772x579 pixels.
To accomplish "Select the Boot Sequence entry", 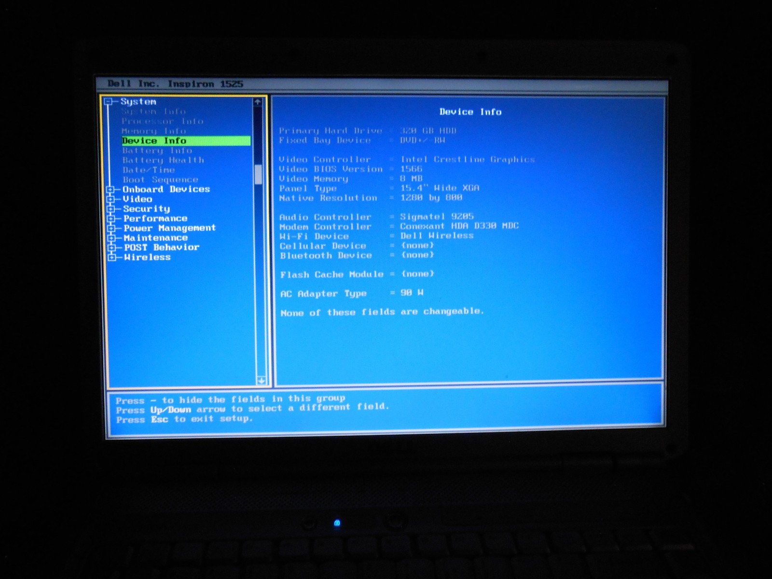I will (x=160, y=179).
